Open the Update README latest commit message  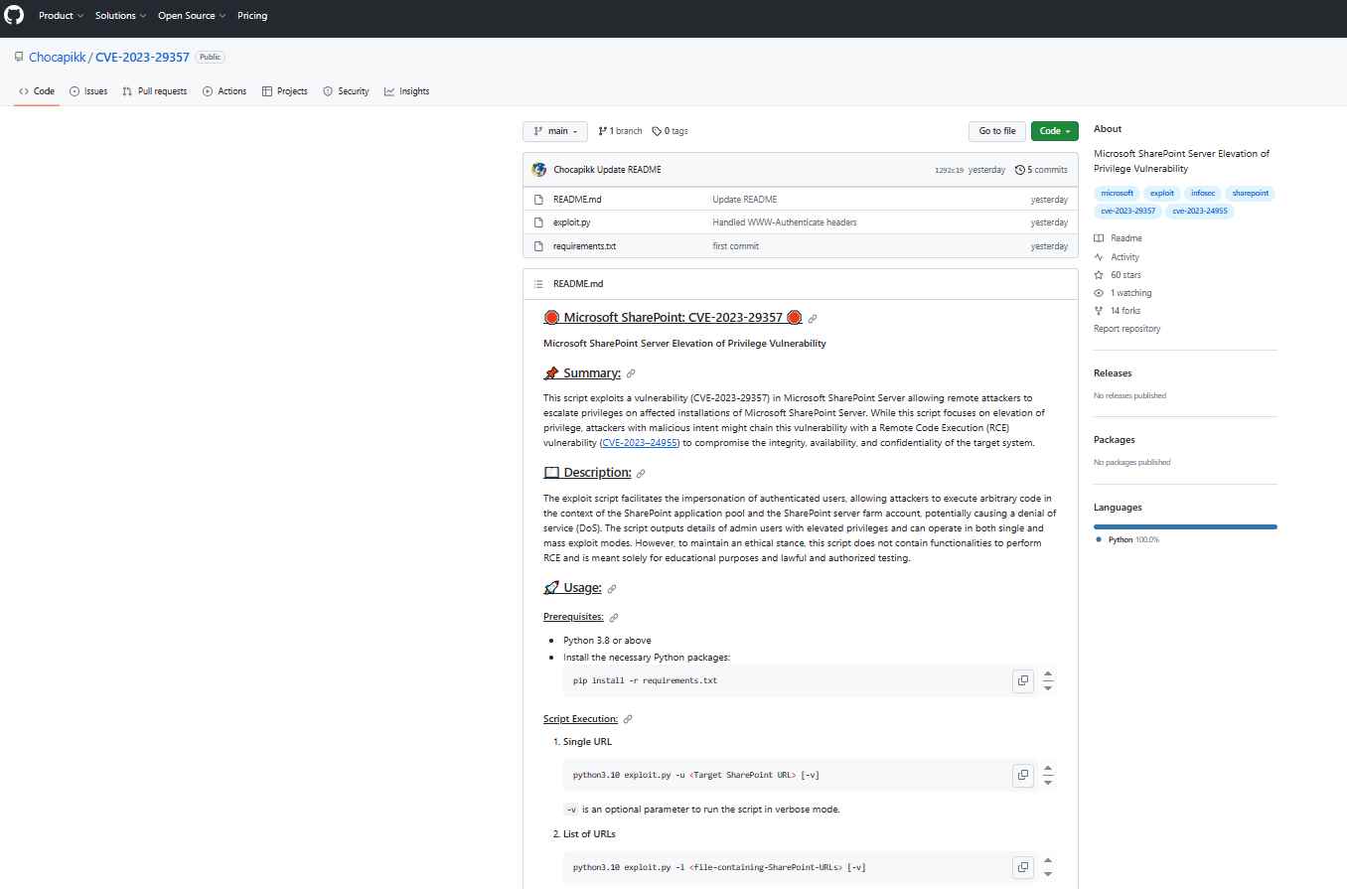629,170
